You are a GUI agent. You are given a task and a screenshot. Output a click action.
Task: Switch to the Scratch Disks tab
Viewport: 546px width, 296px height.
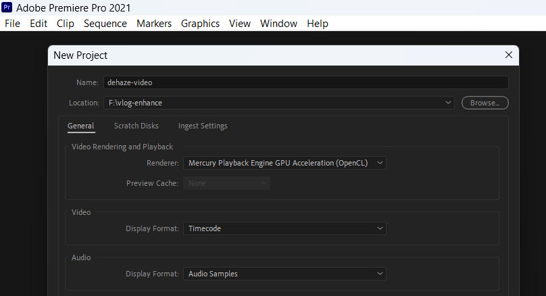pos(136,126)
